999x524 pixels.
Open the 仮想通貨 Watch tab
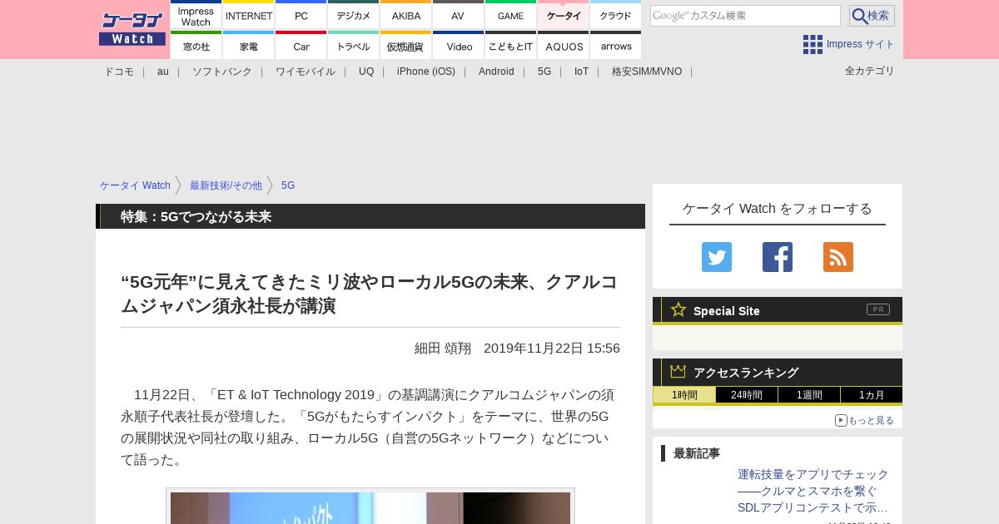(406, 45)
